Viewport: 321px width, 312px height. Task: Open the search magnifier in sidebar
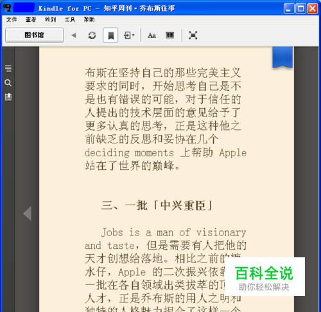(x=8, y=83)
